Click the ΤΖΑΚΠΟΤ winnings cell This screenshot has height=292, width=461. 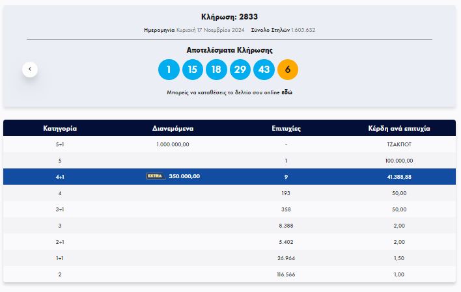pyautogui.click(x=399, y=144)
